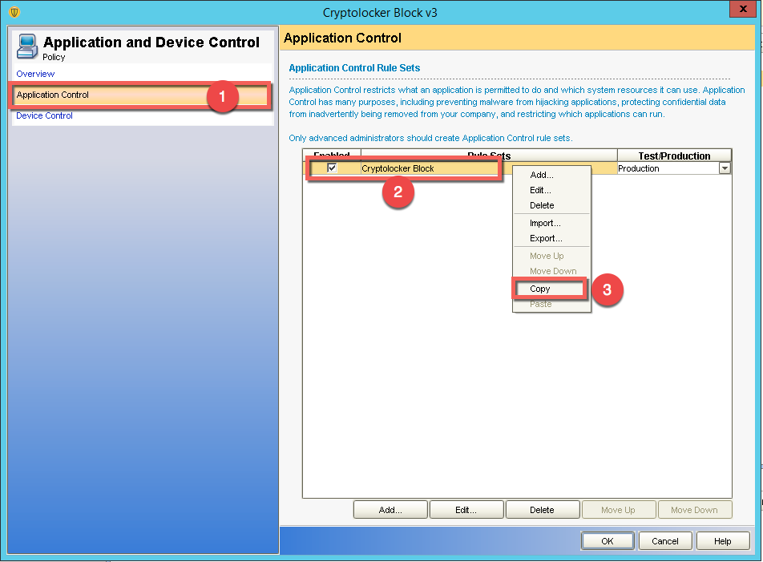The width and height of the screenshot is (763, 562).
Task: Choose Copy from the context menu
Action: pyautogui.click(x=540, y=289)
